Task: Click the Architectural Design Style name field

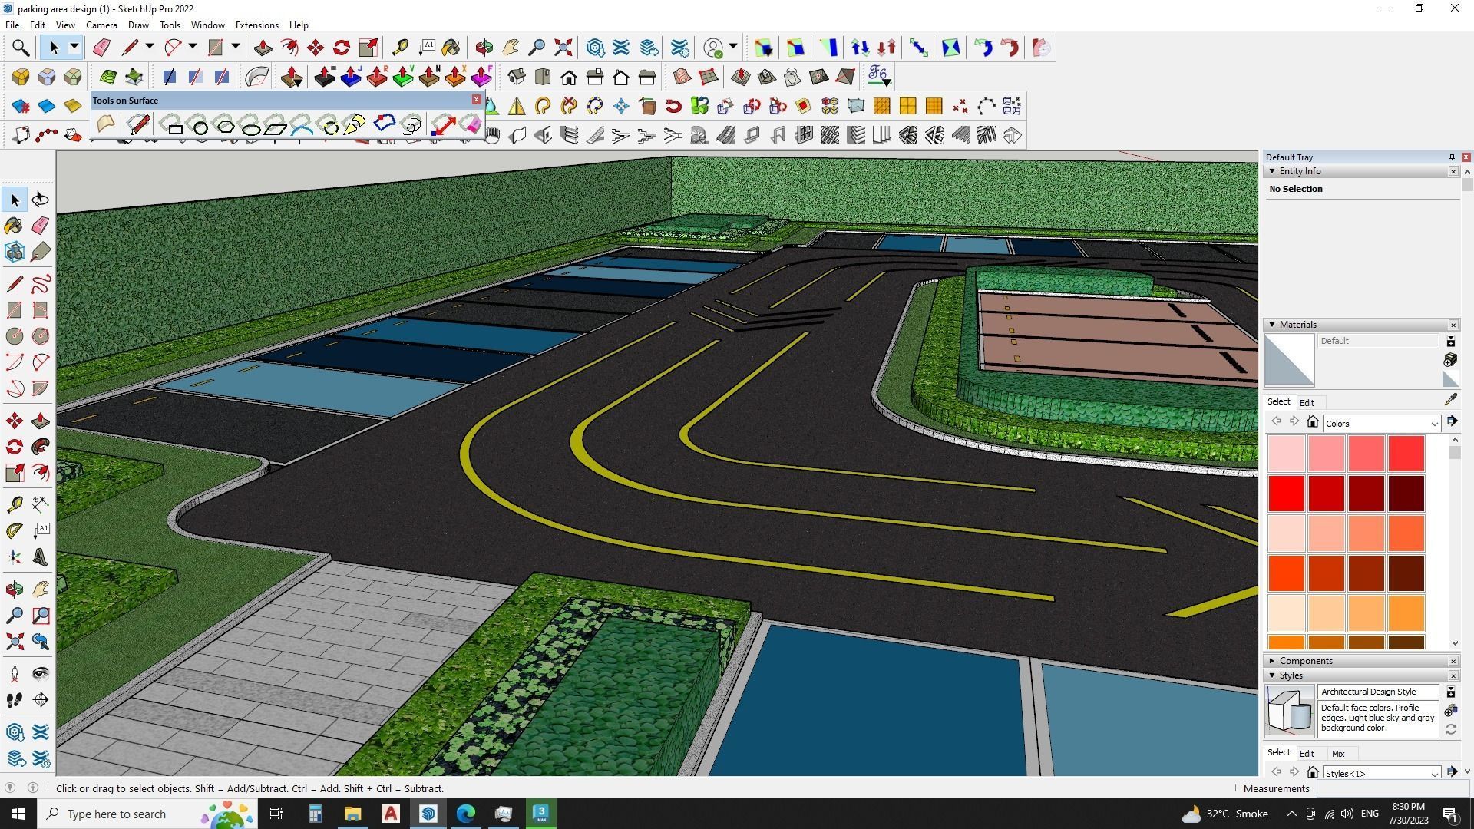Action: point(1377,692)
